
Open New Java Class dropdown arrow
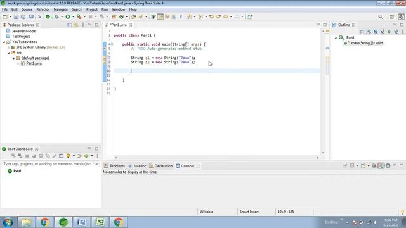(x=127, y=17)
